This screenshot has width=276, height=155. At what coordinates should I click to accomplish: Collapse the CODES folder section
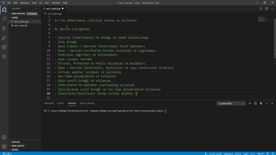(15, 18)
